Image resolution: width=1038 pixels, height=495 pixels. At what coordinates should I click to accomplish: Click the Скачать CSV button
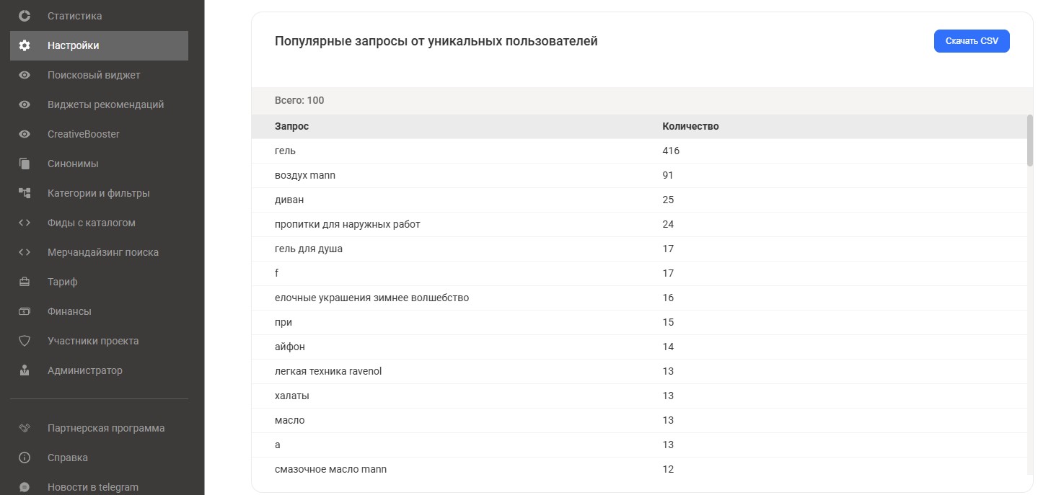coord(971,41)
